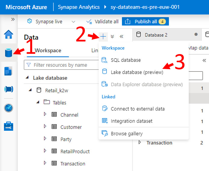Viewport: 209px width, 171px height.
Task: Select Lake database (preview) option
Action: click(x=144, y=72)
